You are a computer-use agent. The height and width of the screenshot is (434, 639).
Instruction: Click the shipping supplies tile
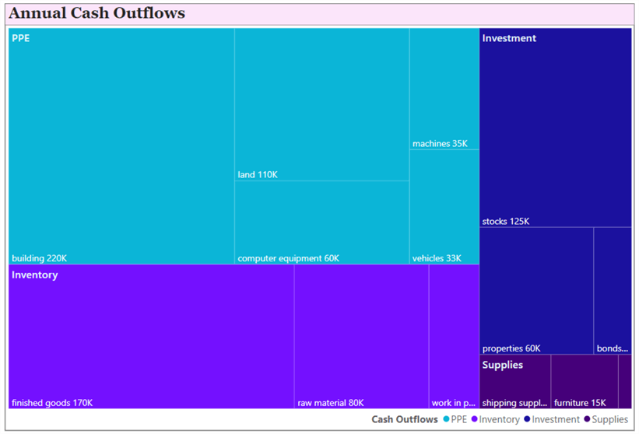coord(515,381)
